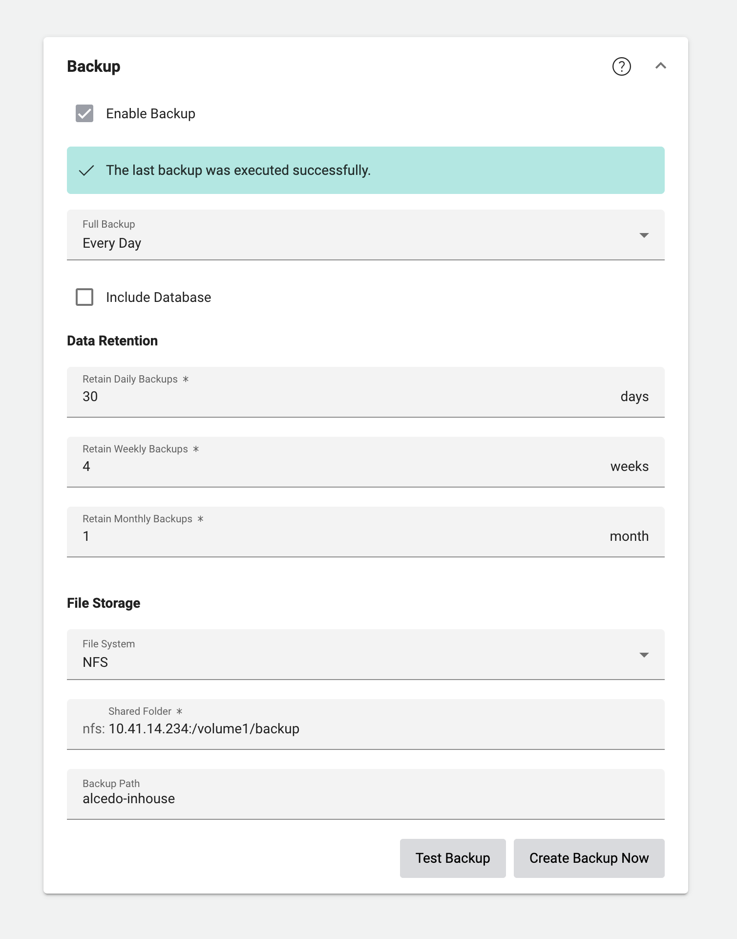737x939 pixels.
Task: Uncheck the Enable Backup checkbox
Action: click(x=84, y=113)
